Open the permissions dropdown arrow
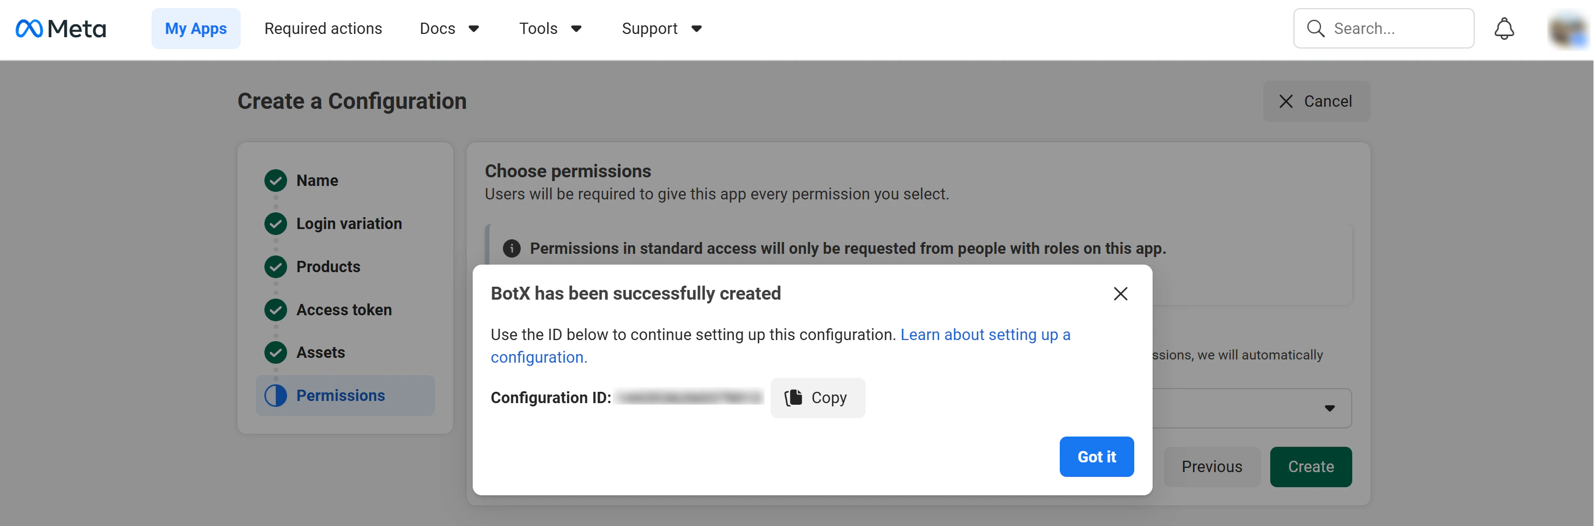Viewport: 1594px width, 526px height. point(1329,408)
